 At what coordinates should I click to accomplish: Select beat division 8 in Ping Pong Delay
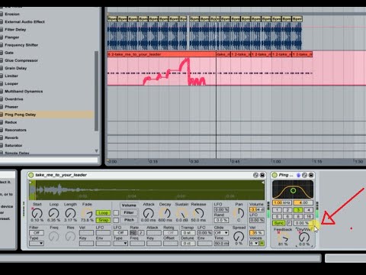tap(298, 216)
